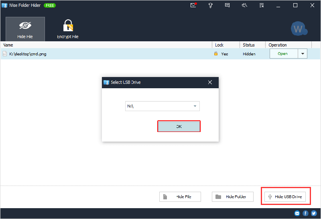Viewport: 321px width, 219px height.
Task: Click the Hidden status of cmd.png
Action: point(249,54)
